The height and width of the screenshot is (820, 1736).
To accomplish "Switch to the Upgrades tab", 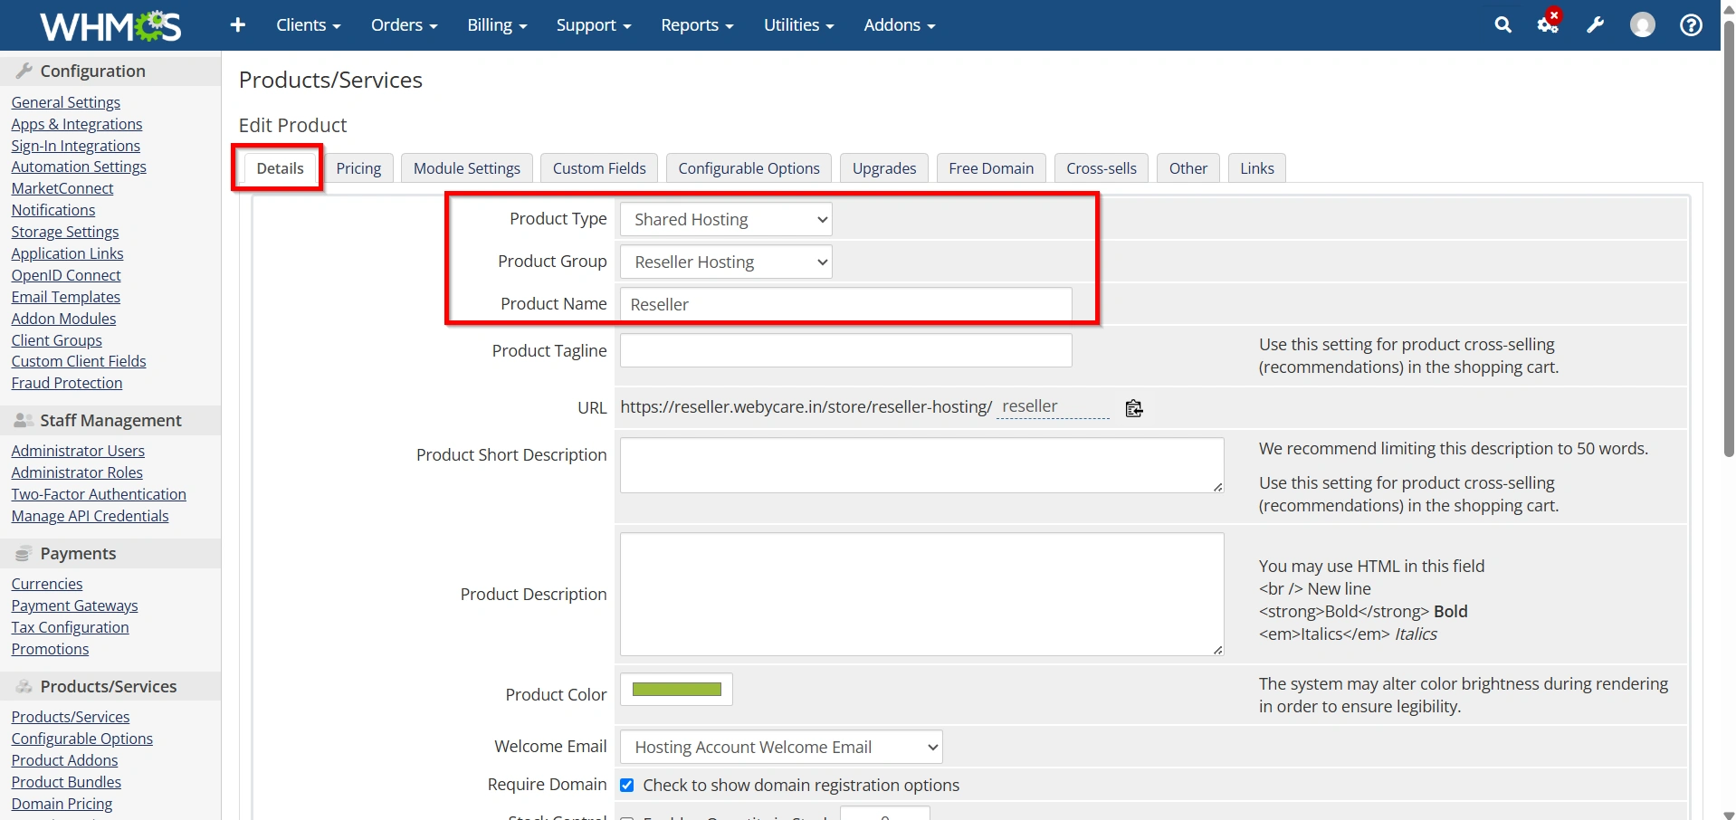I will [x=884, y=168].
